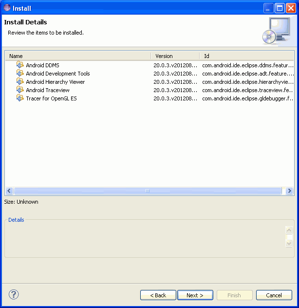This screenshot has height=308, width=299.
Task: Click the com.android.ide.eclipse.ddms.featur... id cell
Action: (x=248, y=65)
